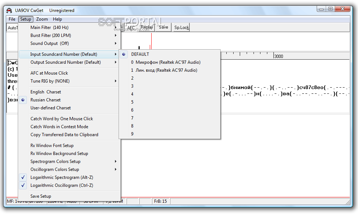Minimize the CwGet window
This screenshot has height=214, width=358.
click(321, 9)
